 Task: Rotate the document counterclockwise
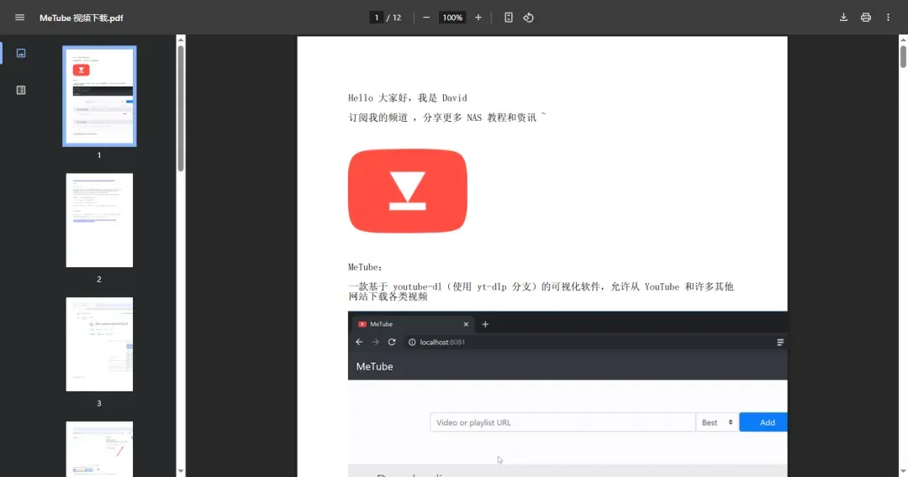click(528, 18)
